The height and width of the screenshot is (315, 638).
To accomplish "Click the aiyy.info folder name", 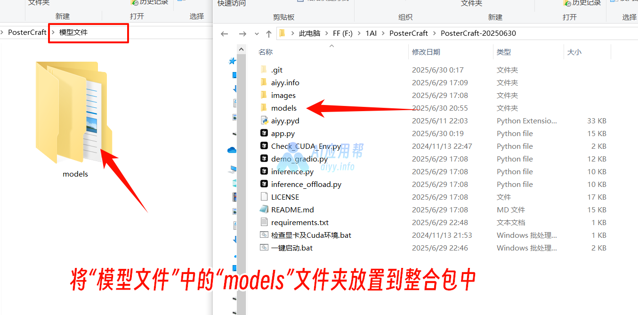I will click(x=285, y=82).
